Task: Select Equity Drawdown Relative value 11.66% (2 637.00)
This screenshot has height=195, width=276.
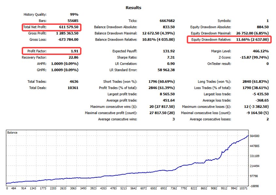Action: click(x=253, y=40)
